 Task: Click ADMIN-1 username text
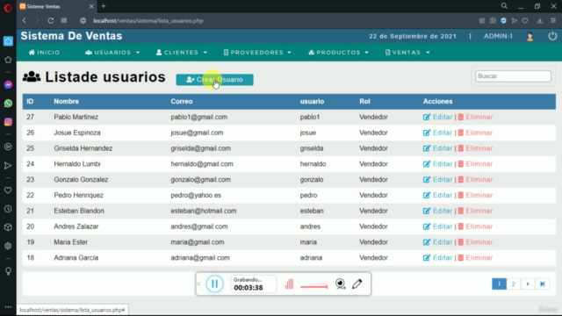[498, 36]
